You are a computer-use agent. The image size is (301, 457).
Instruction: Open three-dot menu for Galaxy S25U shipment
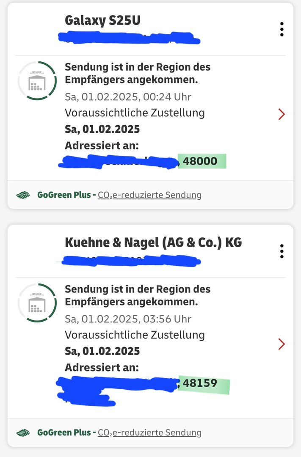coord(282,29)
